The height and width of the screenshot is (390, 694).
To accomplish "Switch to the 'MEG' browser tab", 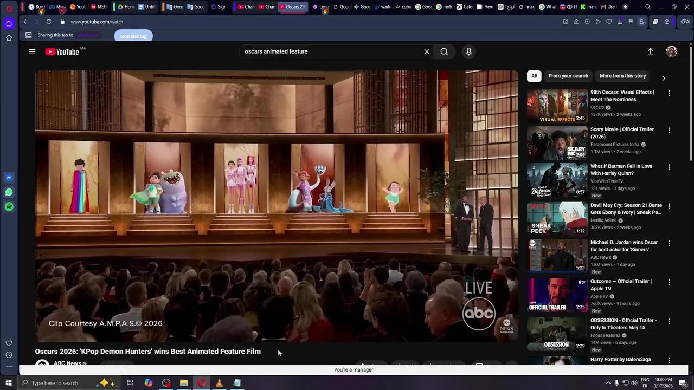I will [x=99, y=7].
